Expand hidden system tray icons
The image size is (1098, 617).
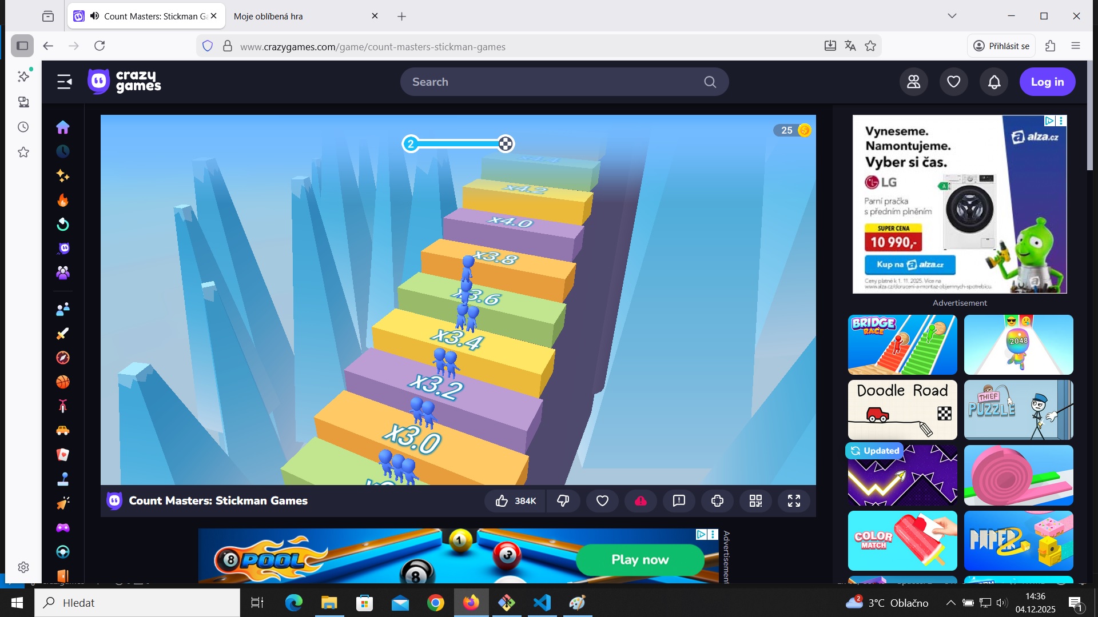tap(950, 603)
